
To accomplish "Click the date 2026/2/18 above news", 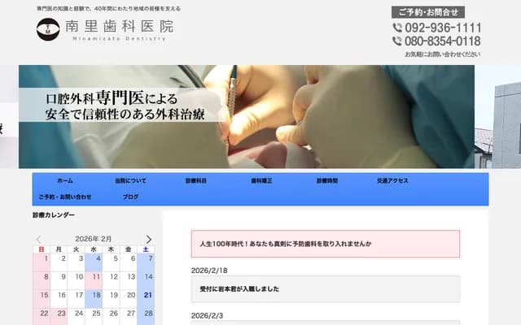I will [x=209, y=271].
